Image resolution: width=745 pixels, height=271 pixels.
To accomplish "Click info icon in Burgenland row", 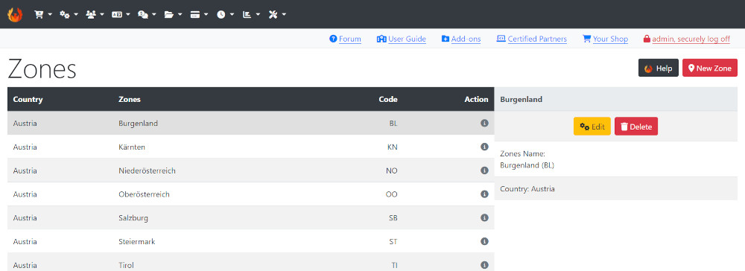I will (485, 123).
